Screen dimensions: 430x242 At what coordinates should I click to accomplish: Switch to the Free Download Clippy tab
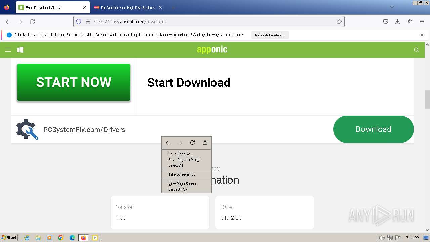tap(53, 7)
